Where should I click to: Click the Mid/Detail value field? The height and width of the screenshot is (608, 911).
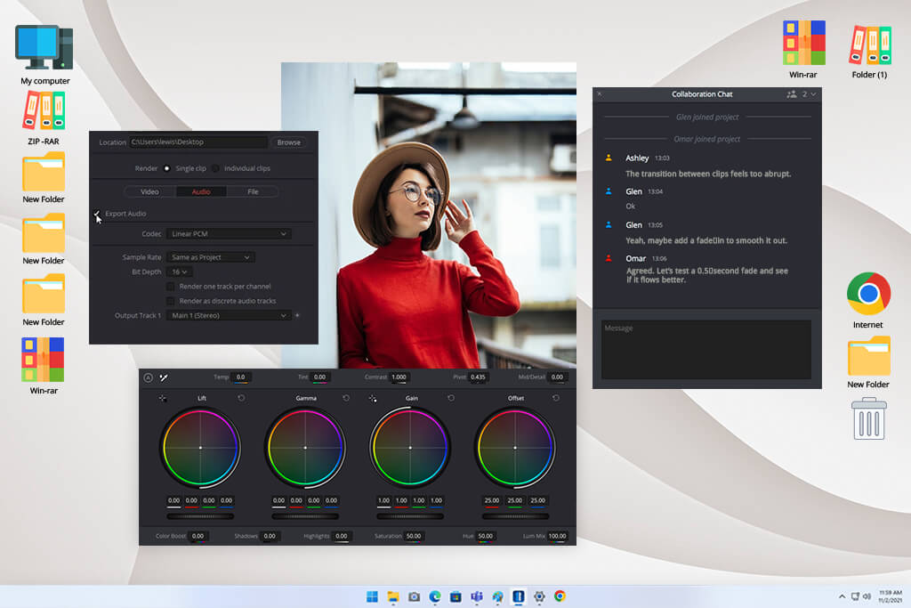coord(557,377)
